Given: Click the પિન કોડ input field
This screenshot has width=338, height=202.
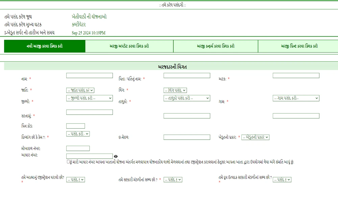Looking at the screenshot, I should [75, 126].
